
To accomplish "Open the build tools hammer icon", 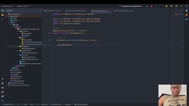I will [x=171, y=6].
